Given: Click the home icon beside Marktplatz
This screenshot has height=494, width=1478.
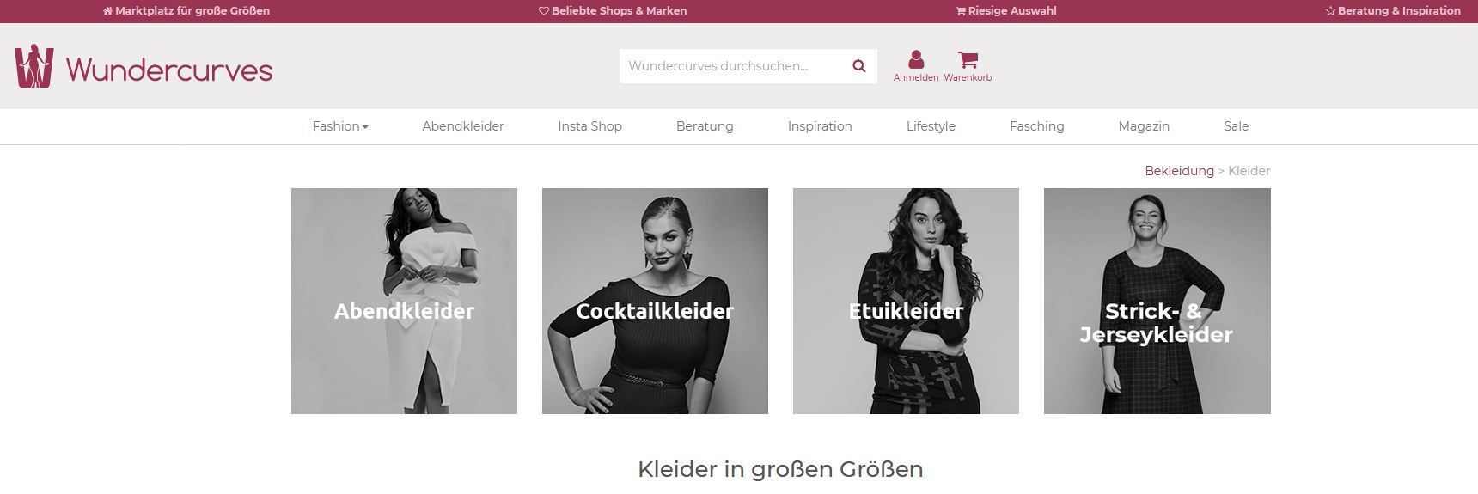Looking at the screenshot, I should pos(107,11).
